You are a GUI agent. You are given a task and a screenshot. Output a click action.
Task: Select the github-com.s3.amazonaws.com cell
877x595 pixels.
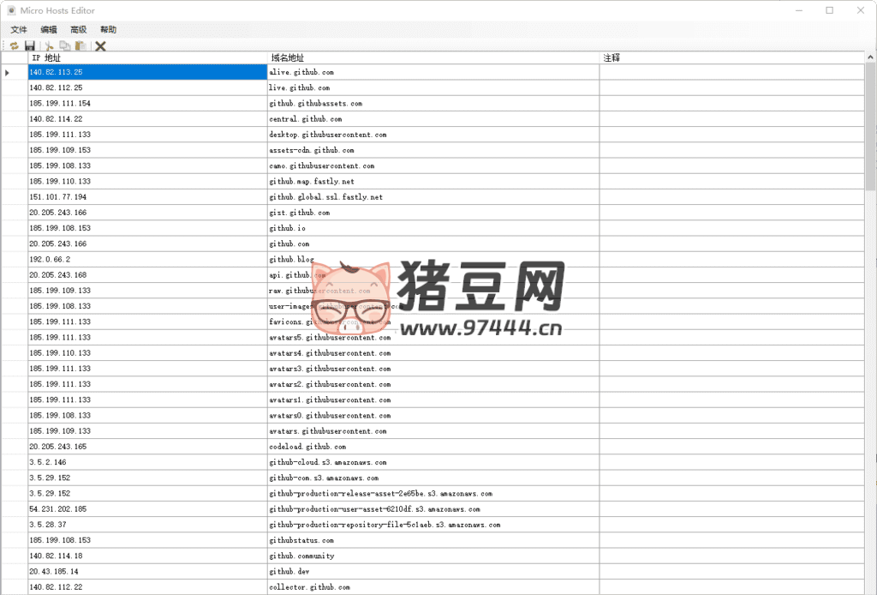[433, 478]
